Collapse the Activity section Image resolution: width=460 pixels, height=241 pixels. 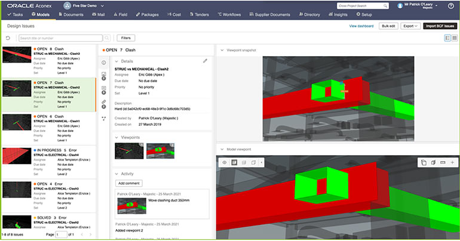tap(116, 174)
